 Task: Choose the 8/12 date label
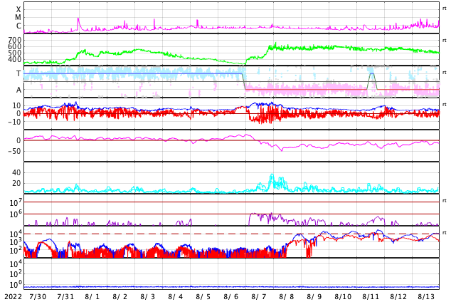398,297
